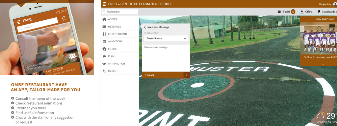Image resolution: width=337 pixels, height=126 pixels.
Task: Open the Social group icon
Action: click(279, 12)
